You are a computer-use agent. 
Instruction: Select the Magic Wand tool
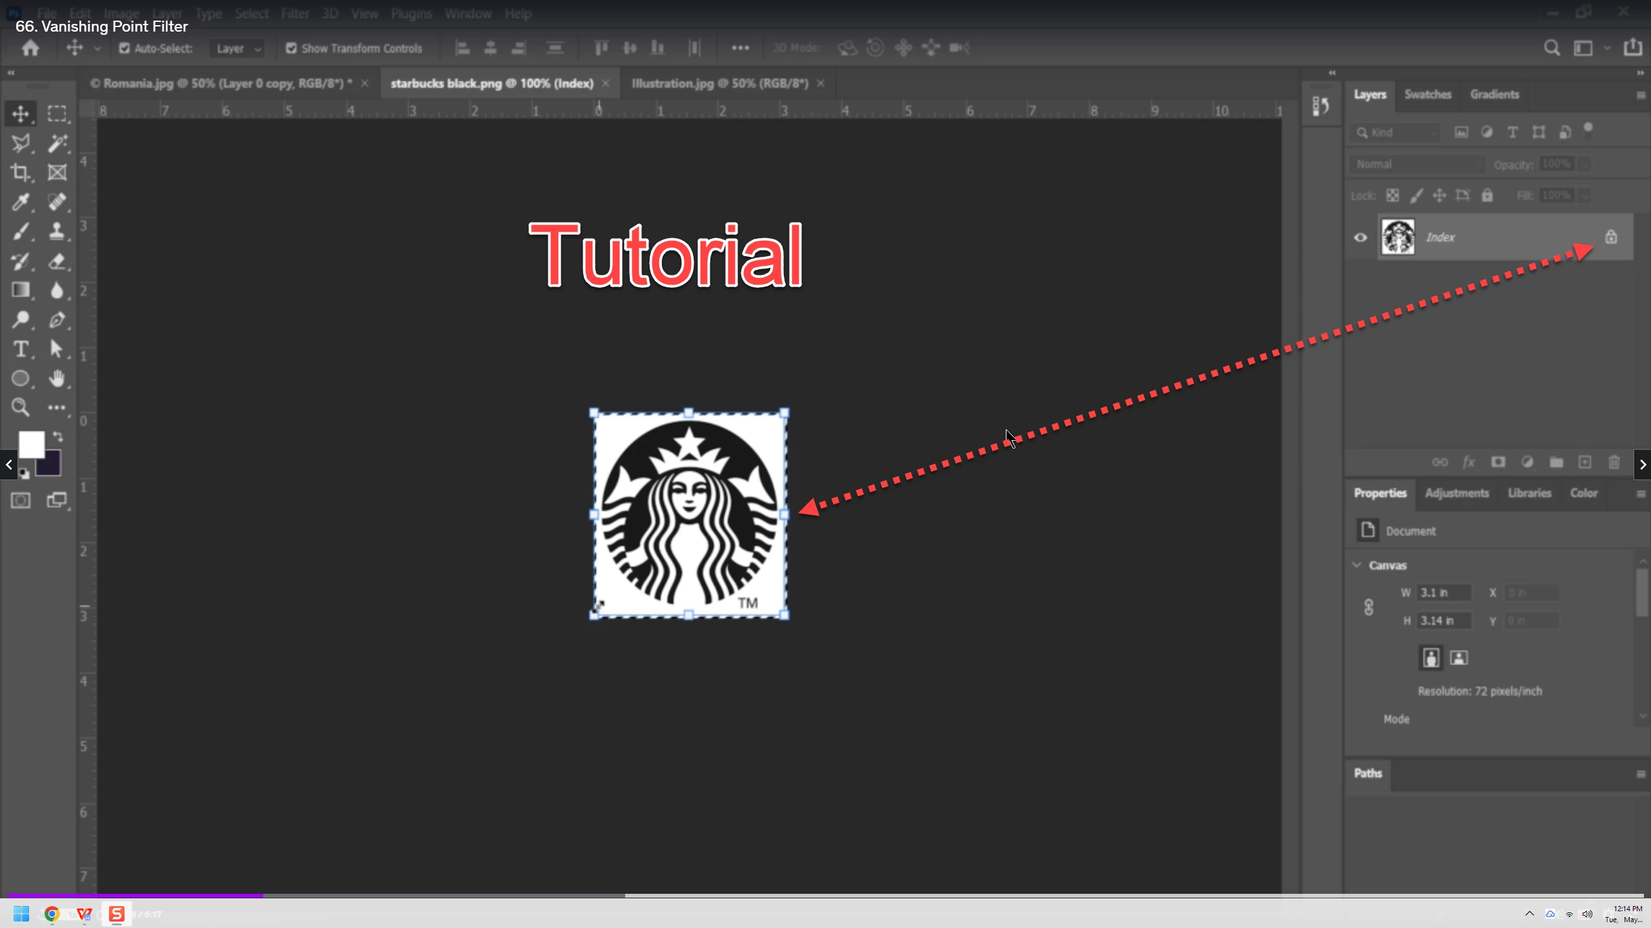click(57, 143)
